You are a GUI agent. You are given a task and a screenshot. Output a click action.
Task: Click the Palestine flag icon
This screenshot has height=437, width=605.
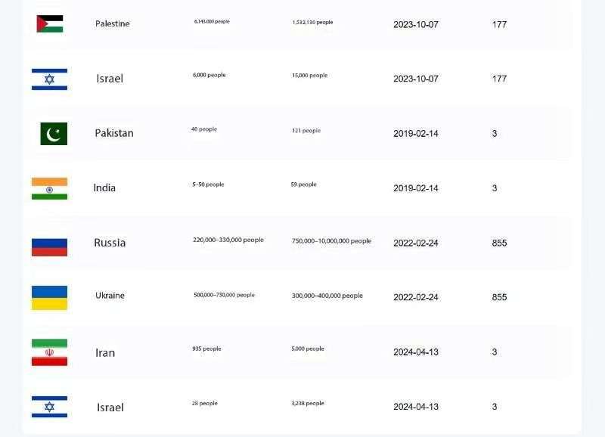(x=50, y=23)
